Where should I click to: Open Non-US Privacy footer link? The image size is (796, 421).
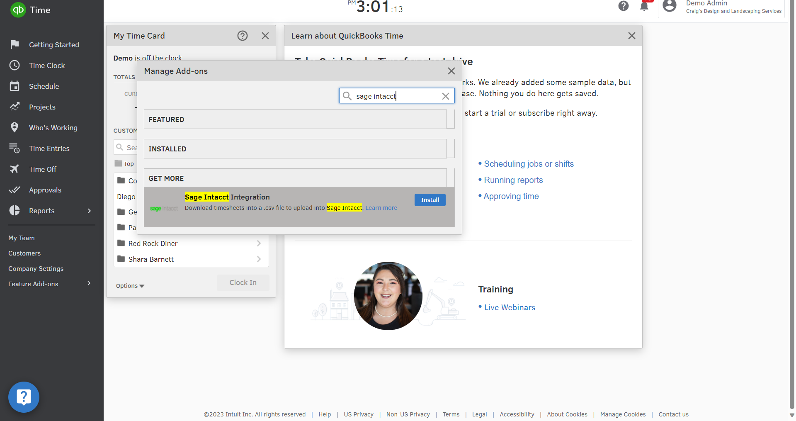click(408, 414)
